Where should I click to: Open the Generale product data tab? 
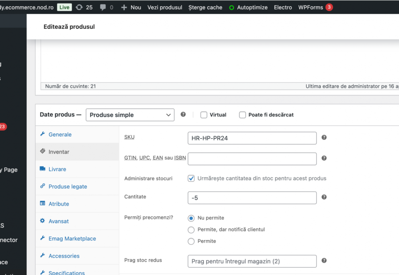tap(77, 134)
